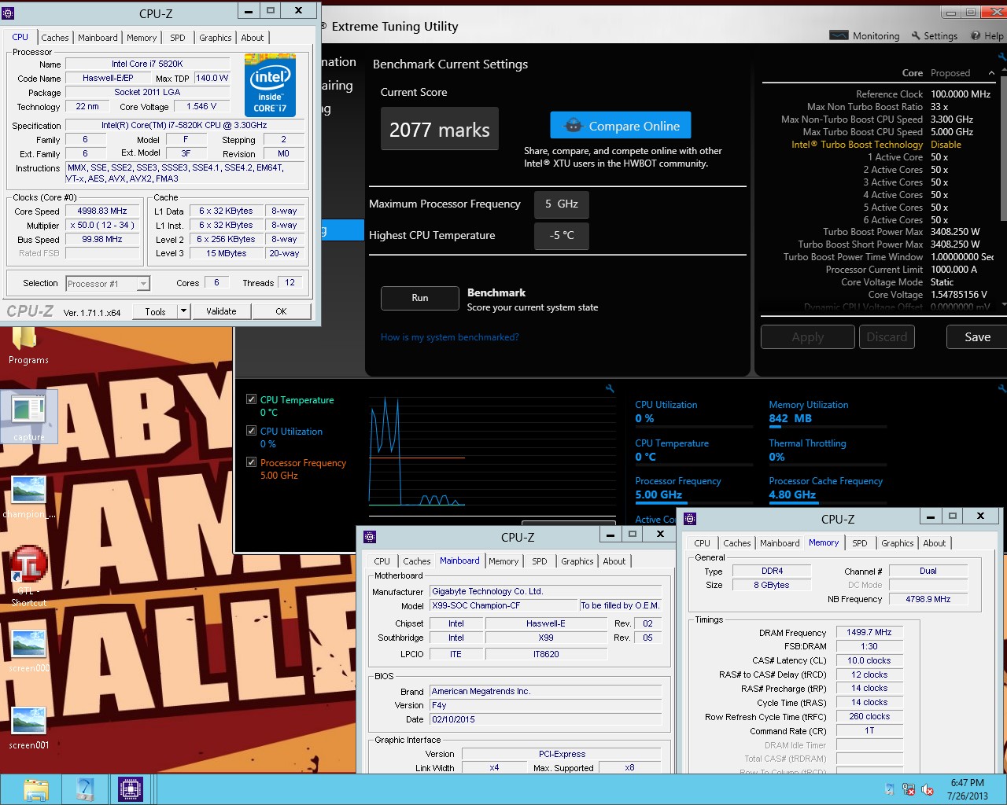
Task: Click OK in the CPU-Z window
Action: [281, 311]
